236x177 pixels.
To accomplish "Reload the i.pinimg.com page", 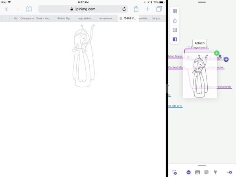I will (124, 9).
